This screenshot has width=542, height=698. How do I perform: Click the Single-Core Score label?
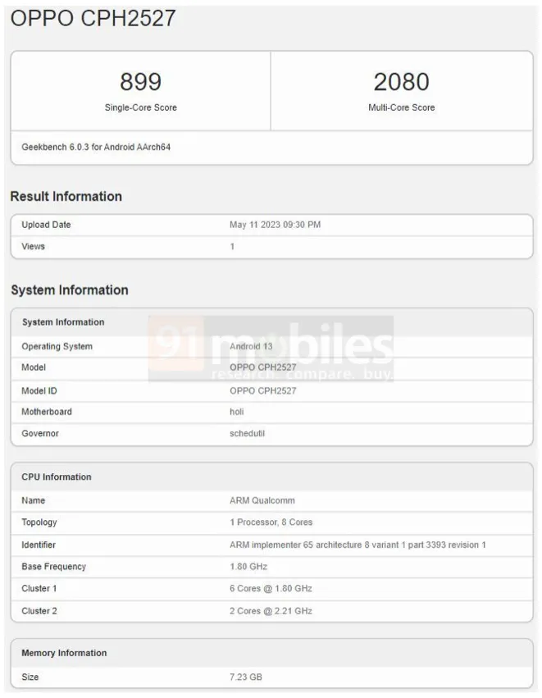pyautogui.click(x=140, y=107)
